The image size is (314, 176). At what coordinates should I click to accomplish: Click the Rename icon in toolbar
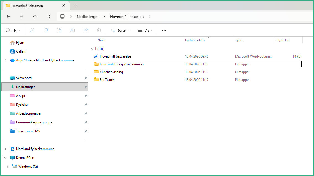(72, 30)
